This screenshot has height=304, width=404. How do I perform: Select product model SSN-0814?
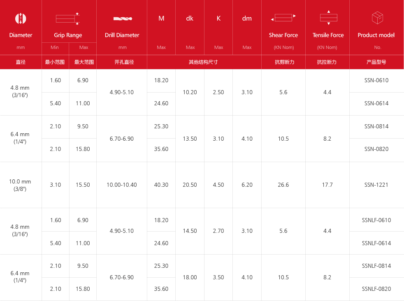[376, 127]
